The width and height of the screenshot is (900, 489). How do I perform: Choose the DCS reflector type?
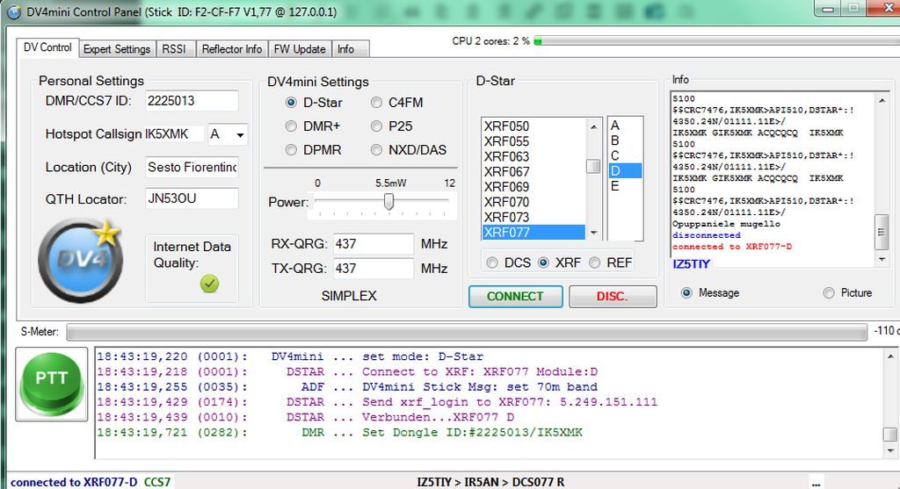point(492,262)
